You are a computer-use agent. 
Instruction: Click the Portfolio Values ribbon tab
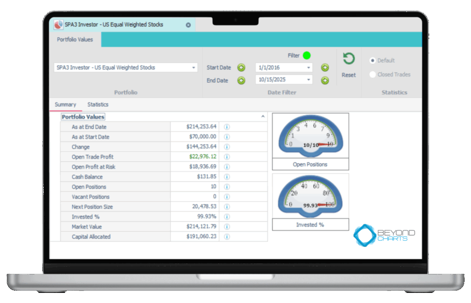75,39
